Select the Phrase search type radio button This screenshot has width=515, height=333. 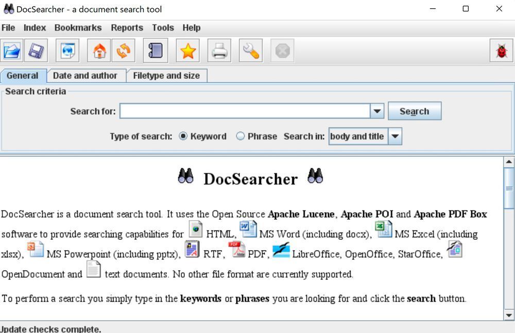click(241, 136)
